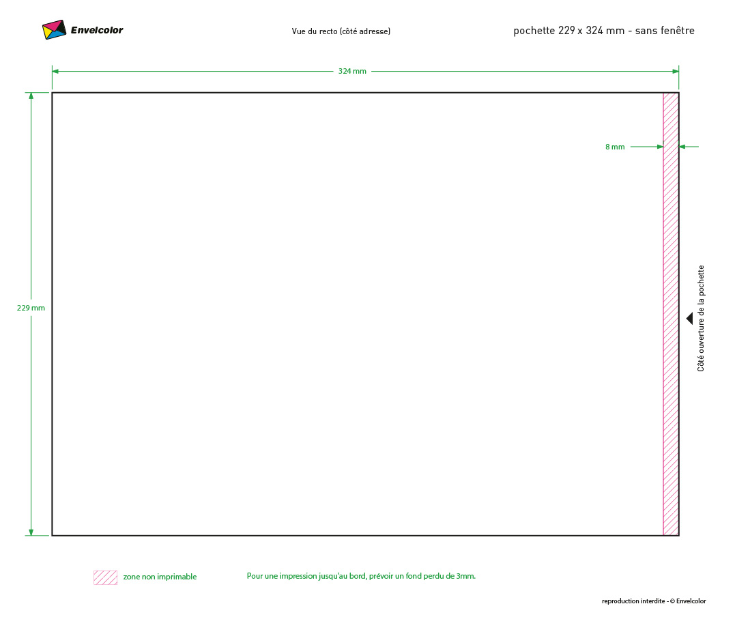Click the '229 mm' height dimension label
Viewport: 735px width, 619px height.
tap(31, 308)
